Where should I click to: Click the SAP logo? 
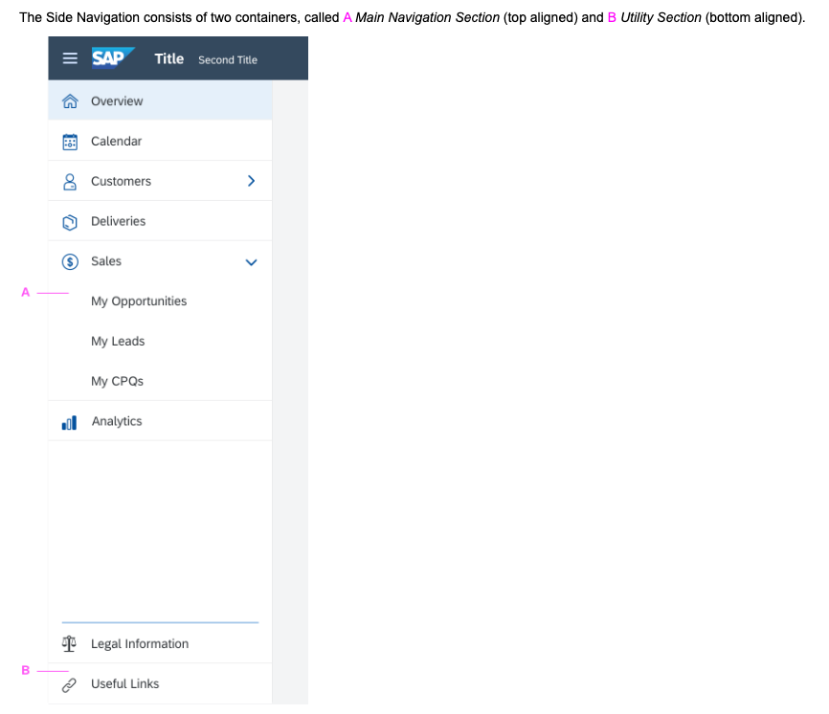(111, 57)
